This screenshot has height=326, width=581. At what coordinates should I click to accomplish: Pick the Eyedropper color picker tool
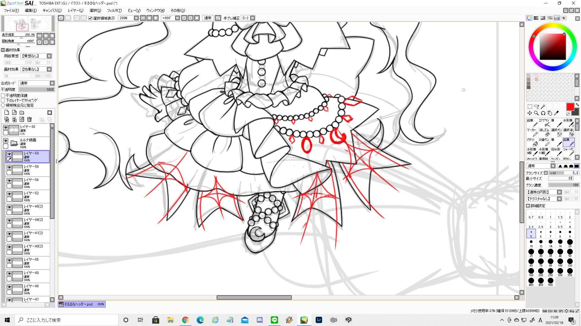tap(556, 113)
